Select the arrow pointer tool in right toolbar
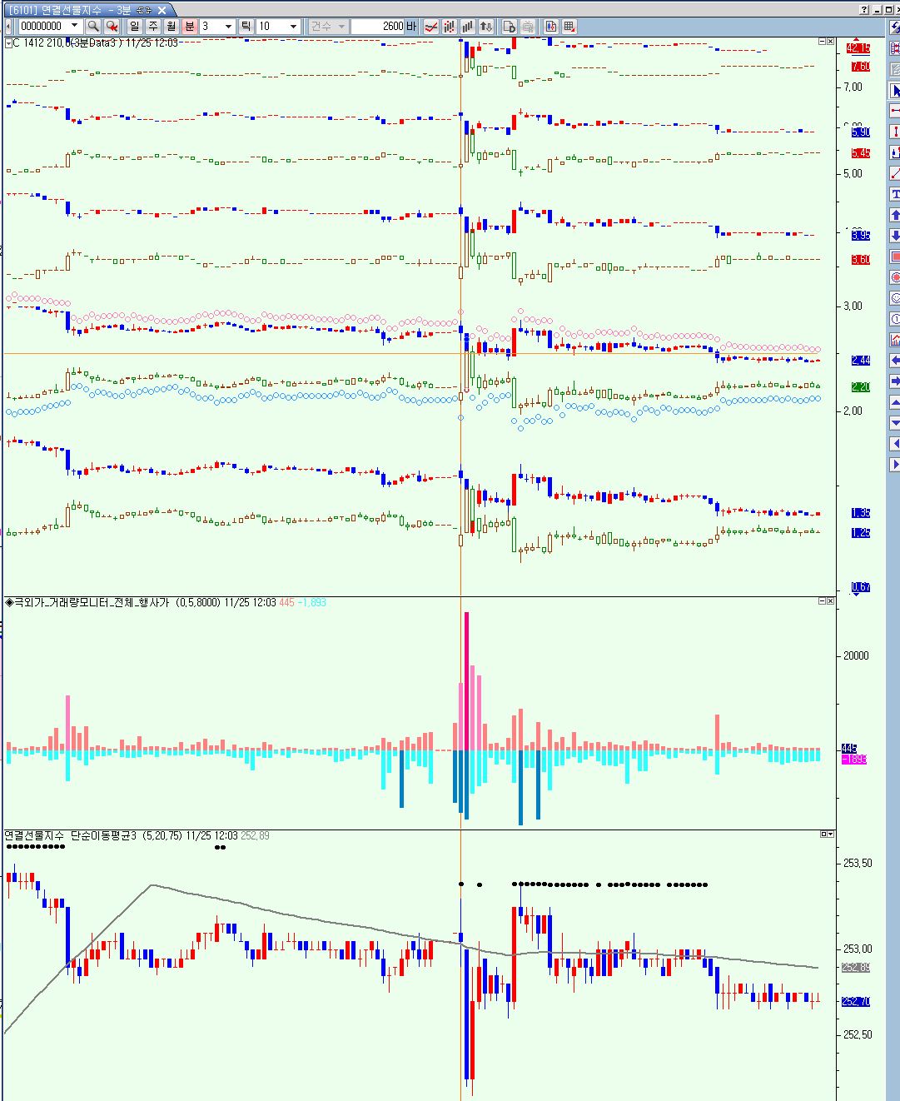Viewport: 900px width, 1101px height. coord(895,90)
